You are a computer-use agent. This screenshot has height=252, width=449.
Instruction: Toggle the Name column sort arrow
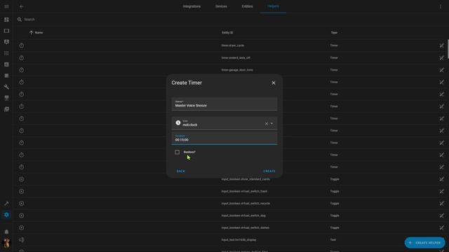click(31, 33)
